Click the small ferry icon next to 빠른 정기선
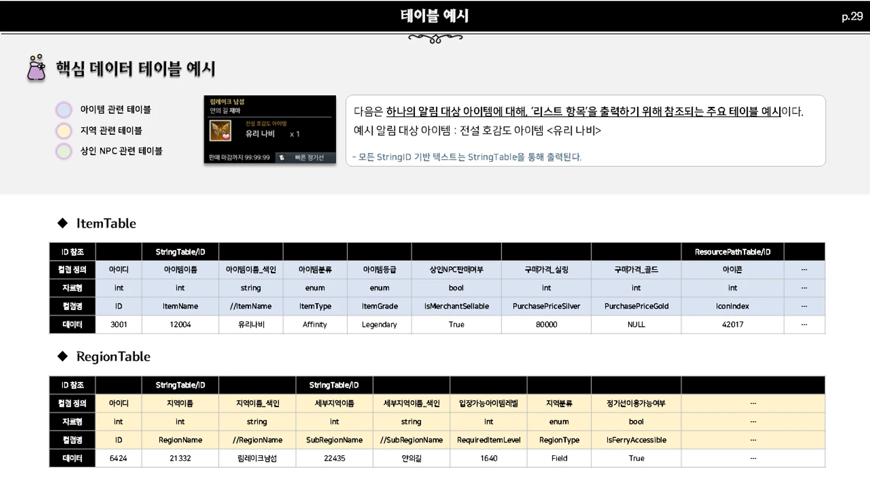Viewport: 870px width, 489px height. tap(282, 158)
